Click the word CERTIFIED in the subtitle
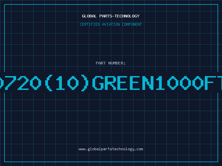This screenshot has width=222, height=166. 90,24
